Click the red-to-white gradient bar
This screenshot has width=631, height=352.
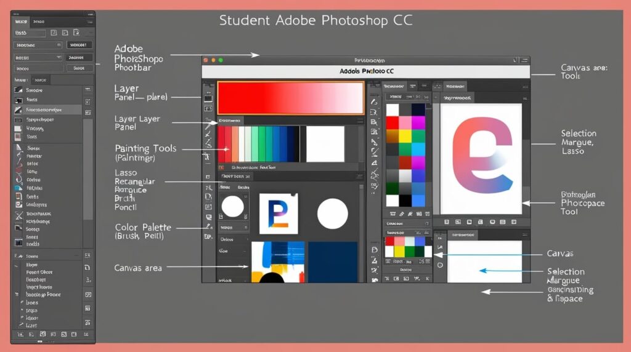click(x=291, y=98)
